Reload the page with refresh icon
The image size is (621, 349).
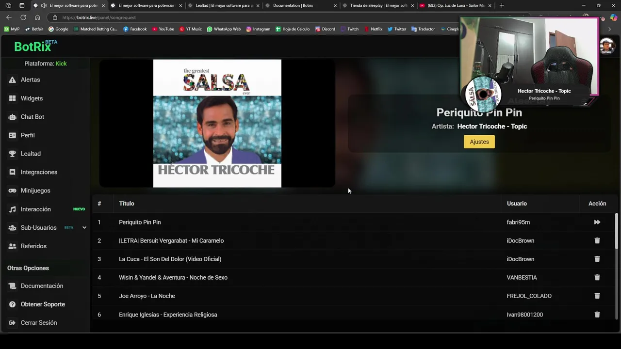pyautogui.click(x=23, y=17)
